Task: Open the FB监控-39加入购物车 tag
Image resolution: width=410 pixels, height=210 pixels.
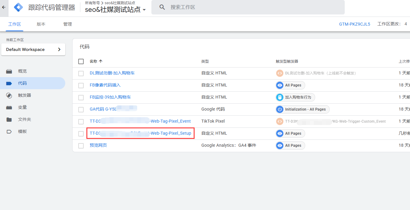Action: [110, 97]
